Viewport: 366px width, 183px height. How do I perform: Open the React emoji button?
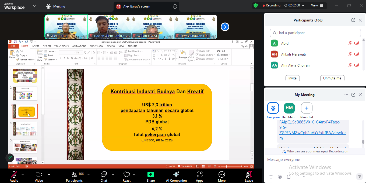tap(126, 177)
